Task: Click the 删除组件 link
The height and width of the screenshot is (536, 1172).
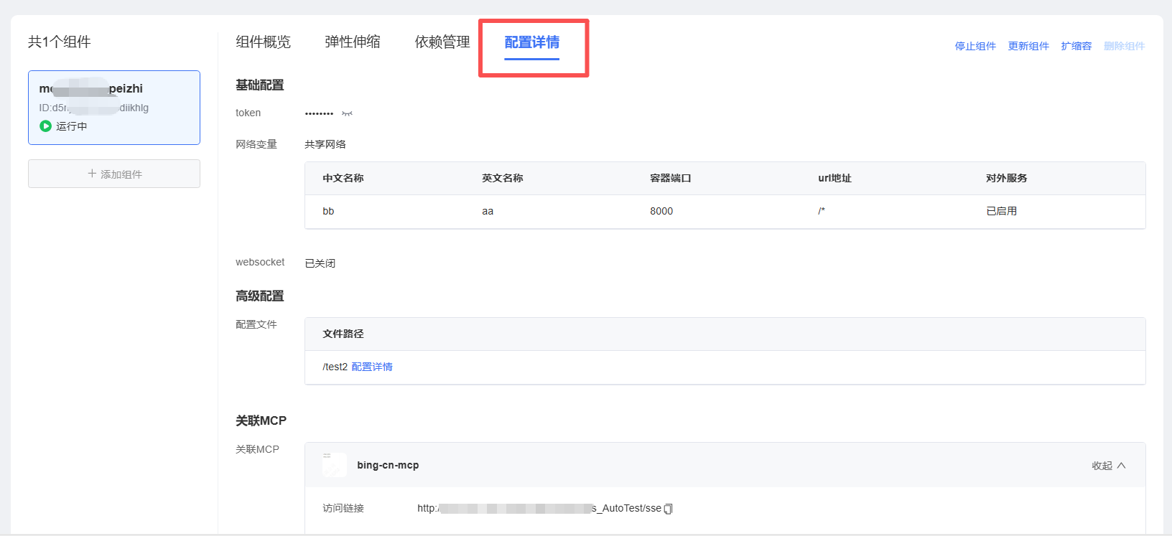Action: pos(1124,46)
